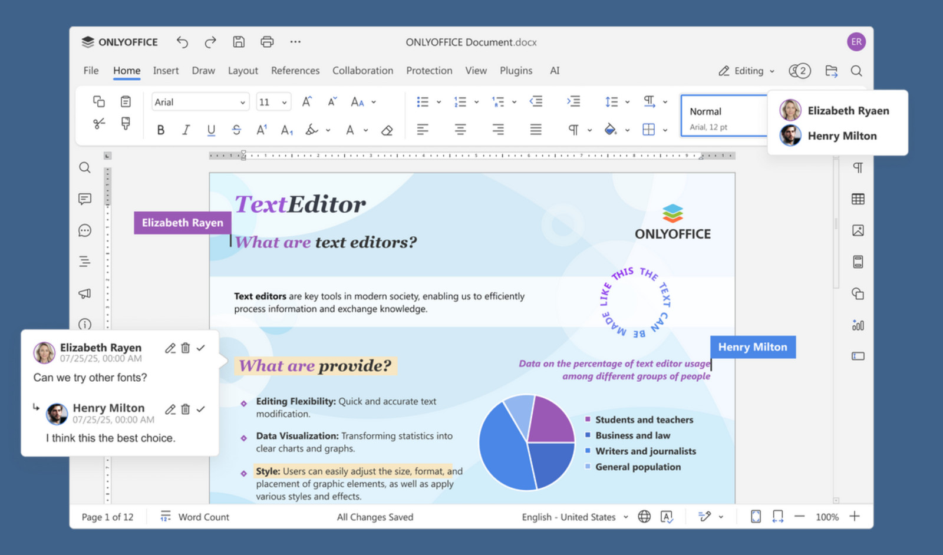The image size is (943, 555).
Task: Switch to the Plugins tab
Action: click(516, 71)
